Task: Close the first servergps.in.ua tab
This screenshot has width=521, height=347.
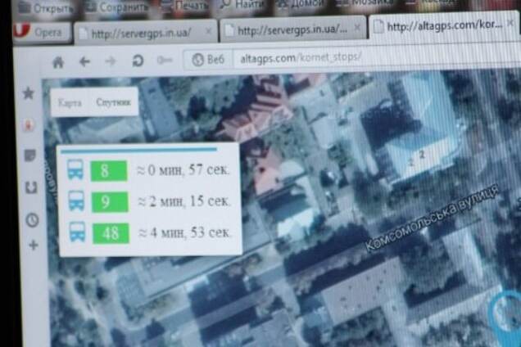Action: coord(208,33)
